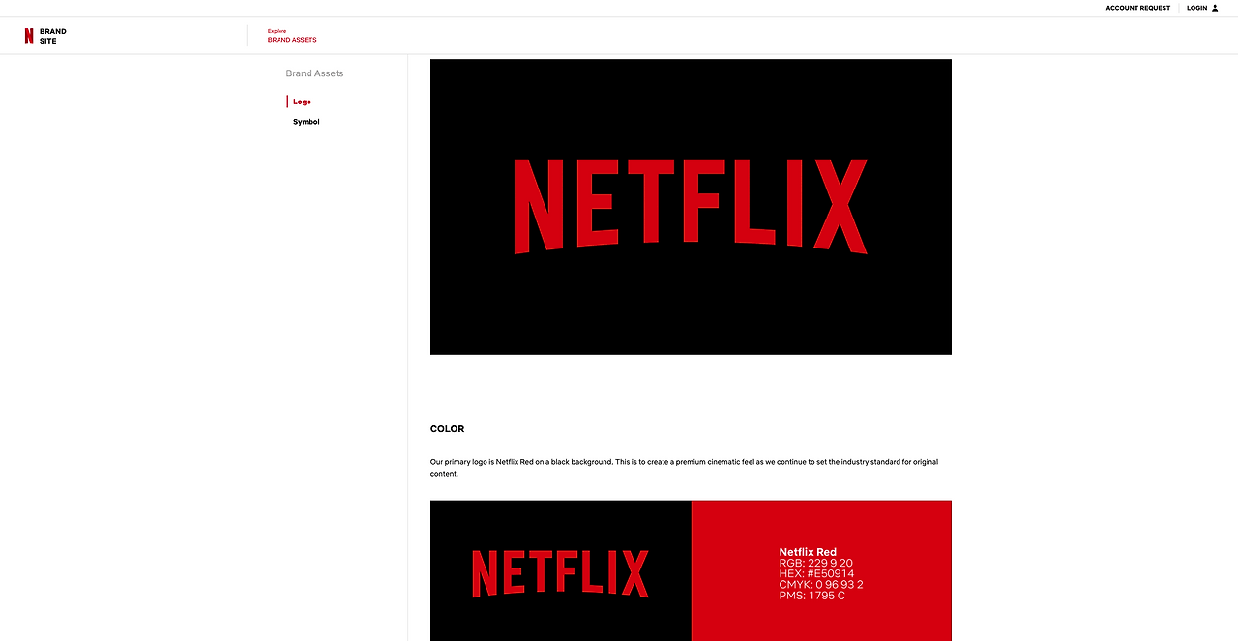Click the 'Netflix Red' swatch title
The image size is (1238, 641).
[808, 552]
